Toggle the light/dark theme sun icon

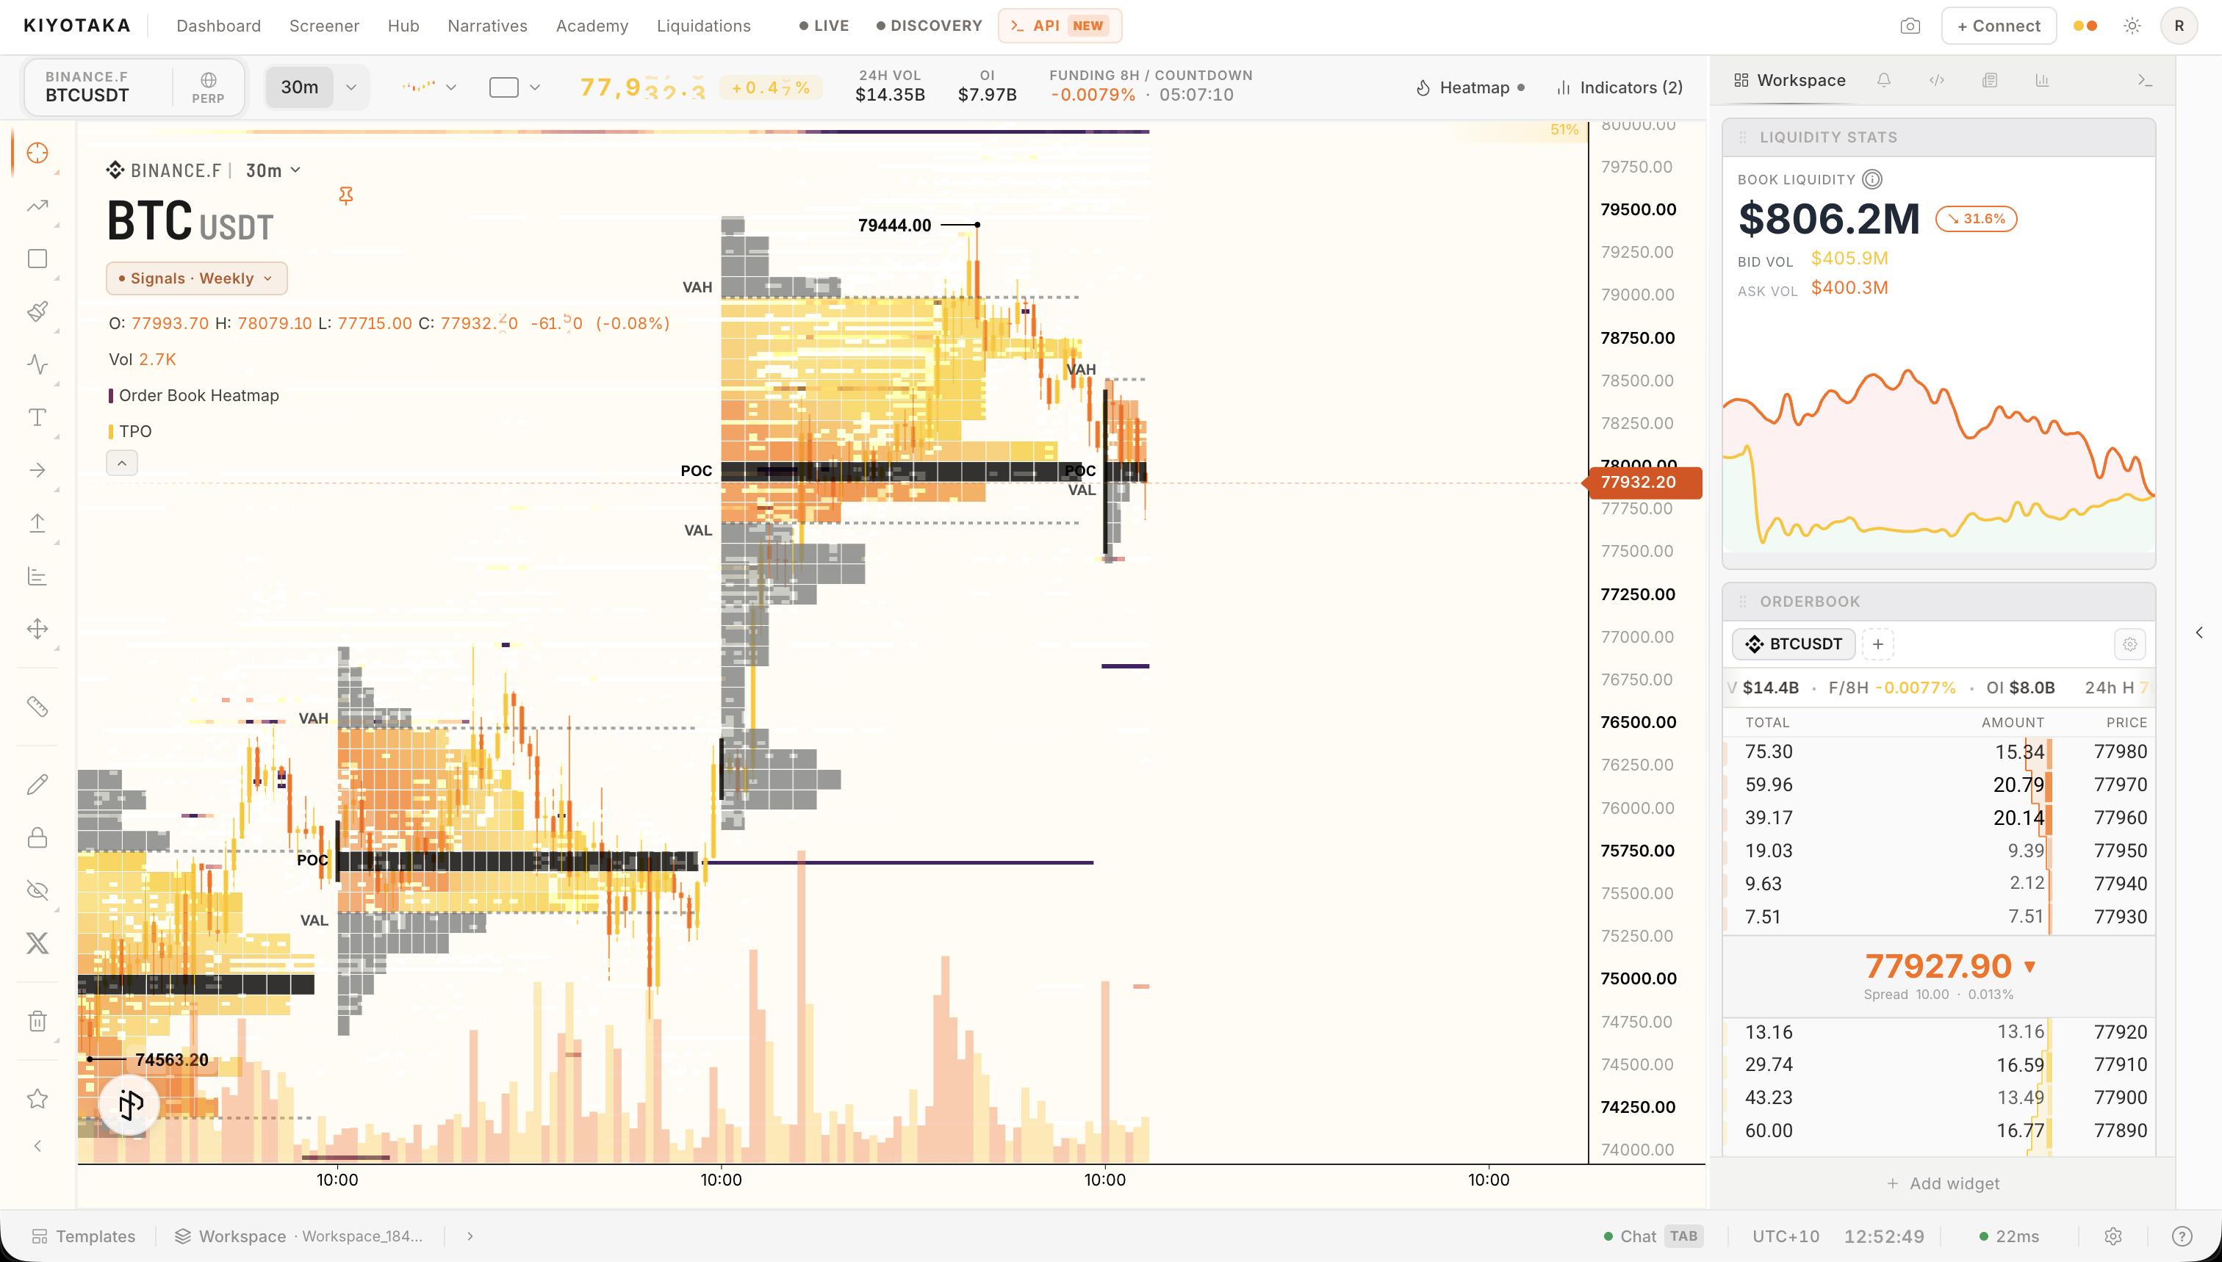[2132, 26]
